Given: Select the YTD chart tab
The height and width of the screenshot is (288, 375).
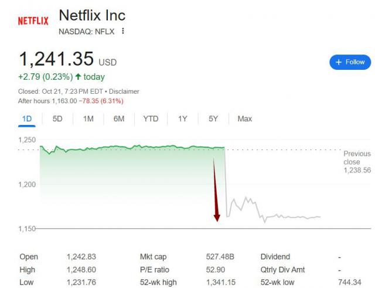Looking at the screenshot, I should tap(151, 119).
